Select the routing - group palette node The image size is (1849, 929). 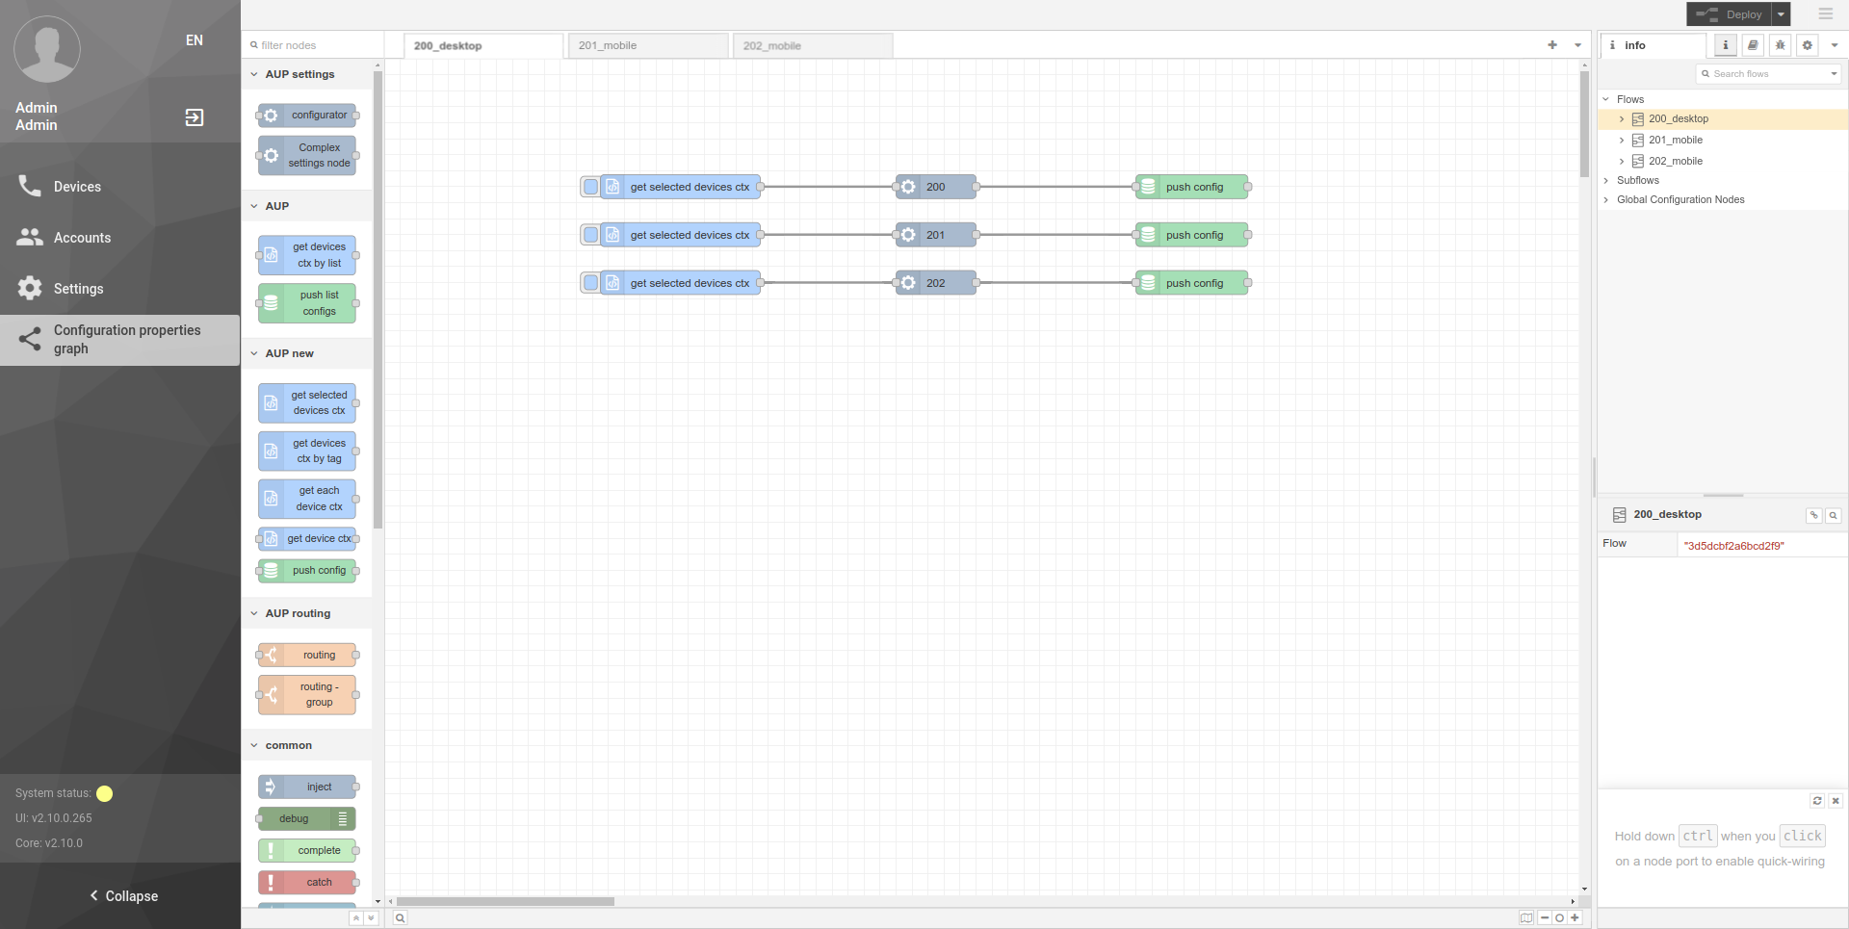point(308,694)
